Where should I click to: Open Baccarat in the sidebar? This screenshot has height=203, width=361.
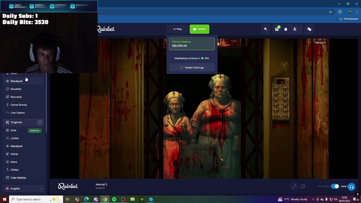coord(24,97)
